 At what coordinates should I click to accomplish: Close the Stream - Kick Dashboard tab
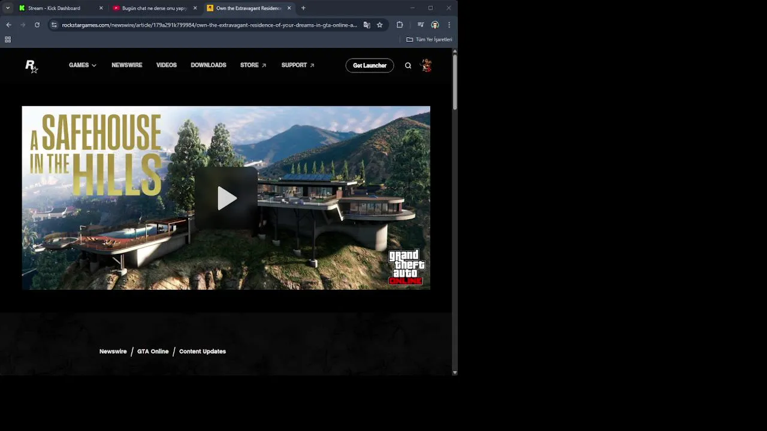point(101,8)
